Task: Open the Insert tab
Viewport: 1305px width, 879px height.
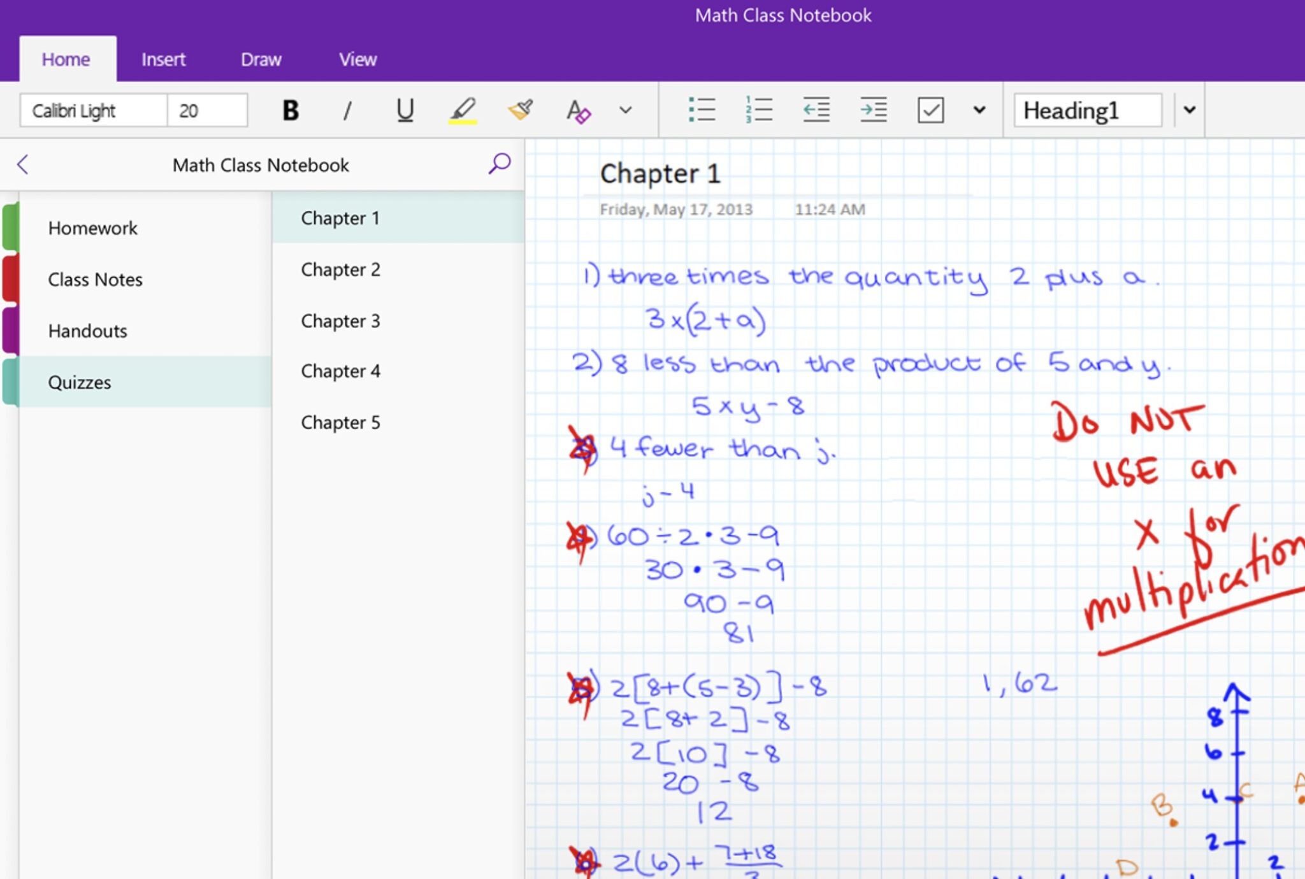Action: pos(163,59)
